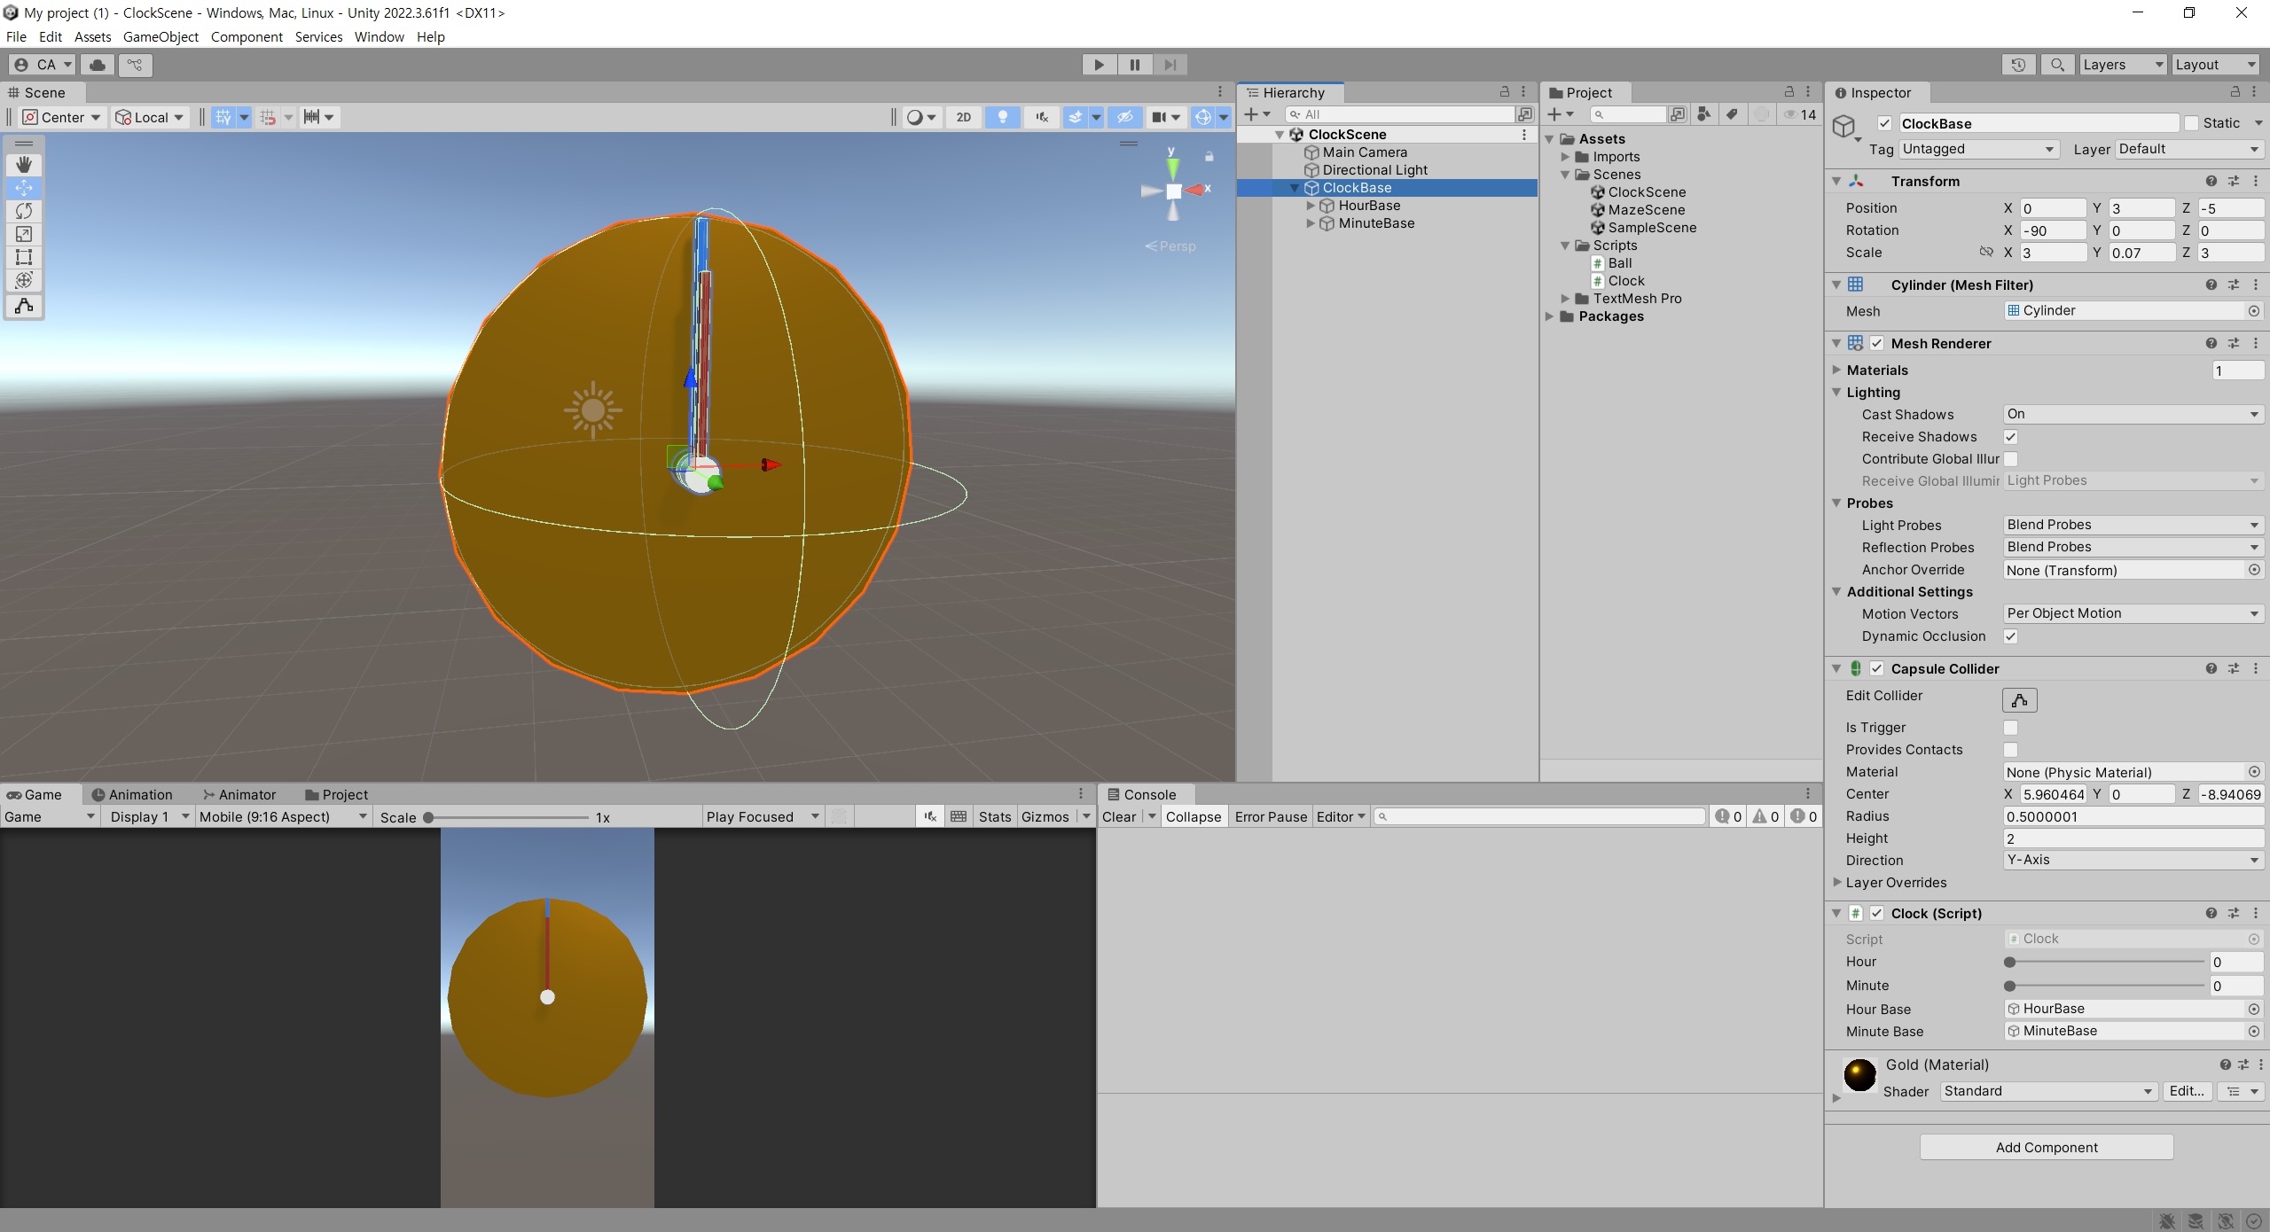The image size is (2270, 1232).
Task: Select the Scale tool in Scene
Action: click(24, 234)
